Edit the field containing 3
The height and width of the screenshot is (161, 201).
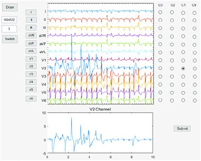coord(9,29)
